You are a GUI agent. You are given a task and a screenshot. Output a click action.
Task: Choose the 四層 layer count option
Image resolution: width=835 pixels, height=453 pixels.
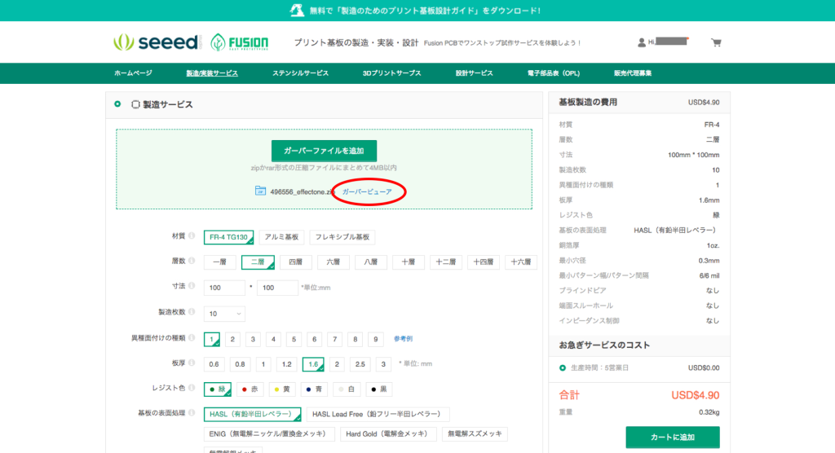click(295, 262)
